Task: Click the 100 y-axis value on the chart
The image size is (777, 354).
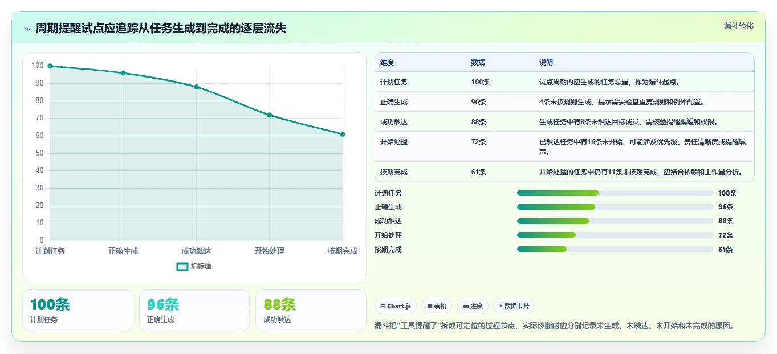Action: [38, 66]
